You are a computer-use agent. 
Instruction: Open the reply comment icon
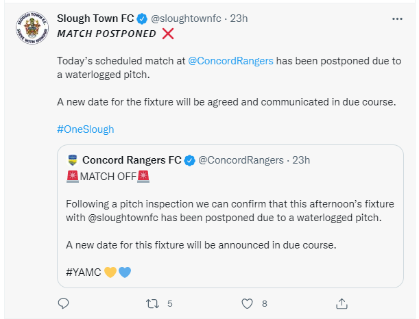(63, 303)
